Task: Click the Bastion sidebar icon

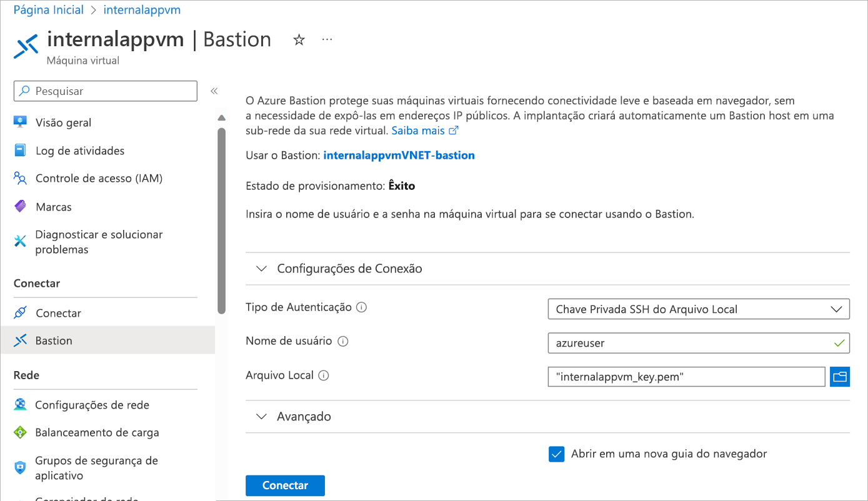Action: tap(21, 340)
